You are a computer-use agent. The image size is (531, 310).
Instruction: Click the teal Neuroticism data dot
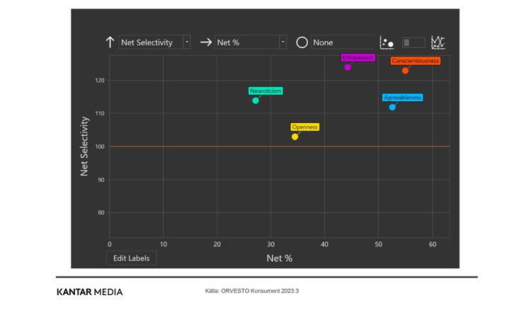(256, 101)
